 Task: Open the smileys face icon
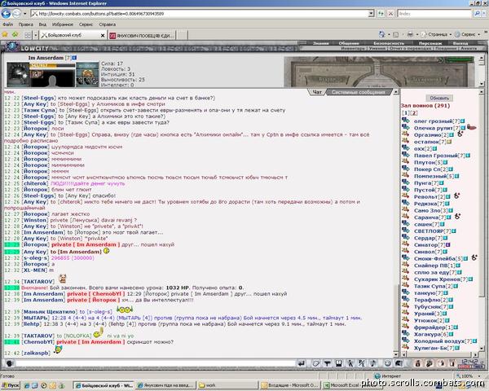click(387, 363)
